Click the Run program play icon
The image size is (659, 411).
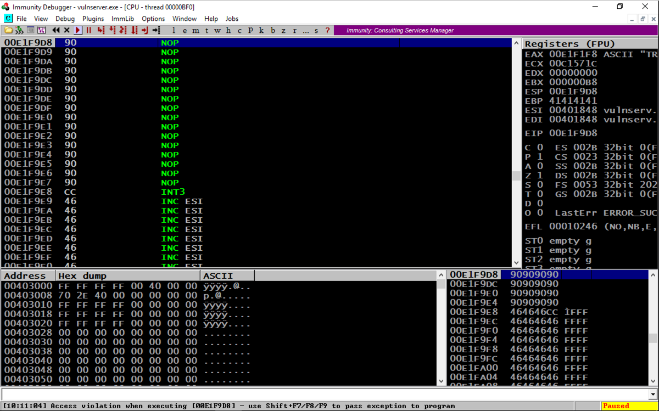77,30
